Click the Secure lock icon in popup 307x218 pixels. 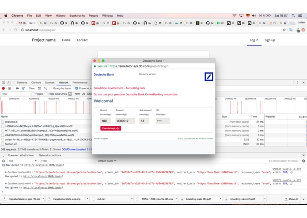tap(95, 66)
